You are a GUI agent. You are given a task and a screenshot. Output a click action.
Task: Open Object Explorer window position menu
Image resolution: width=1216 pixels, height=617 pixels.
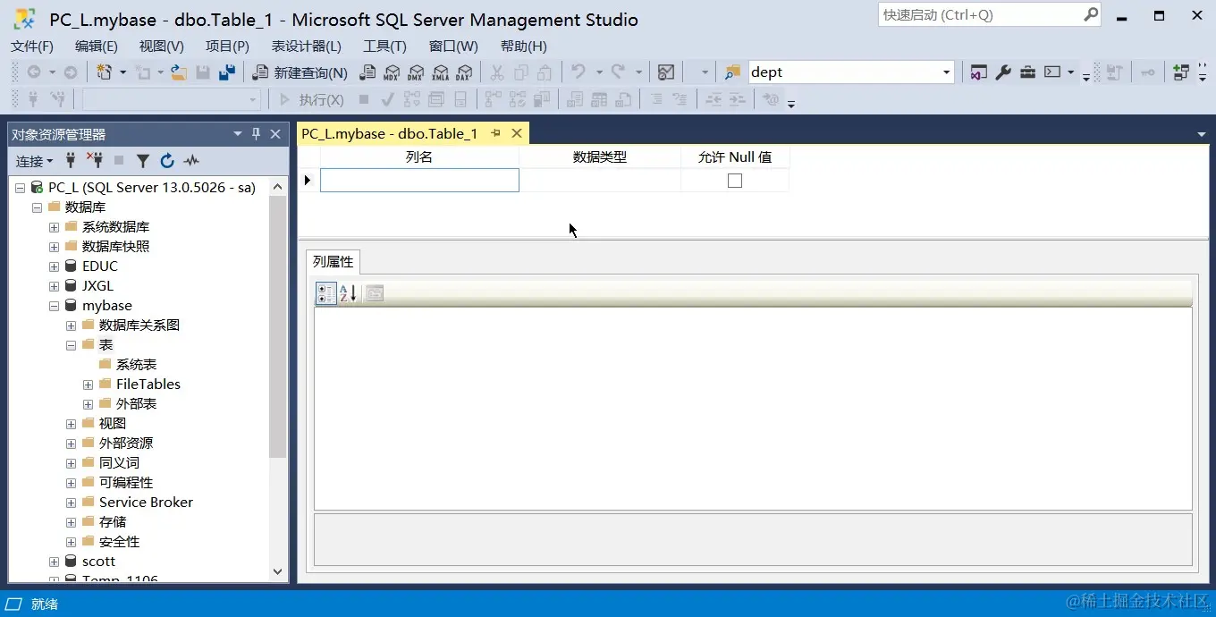pyautogui.click(x=238, y=134)
